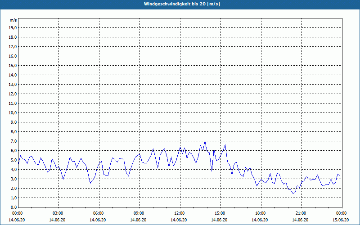
Task: Click the 15.06.20 date label
Action: pos(341,220)
